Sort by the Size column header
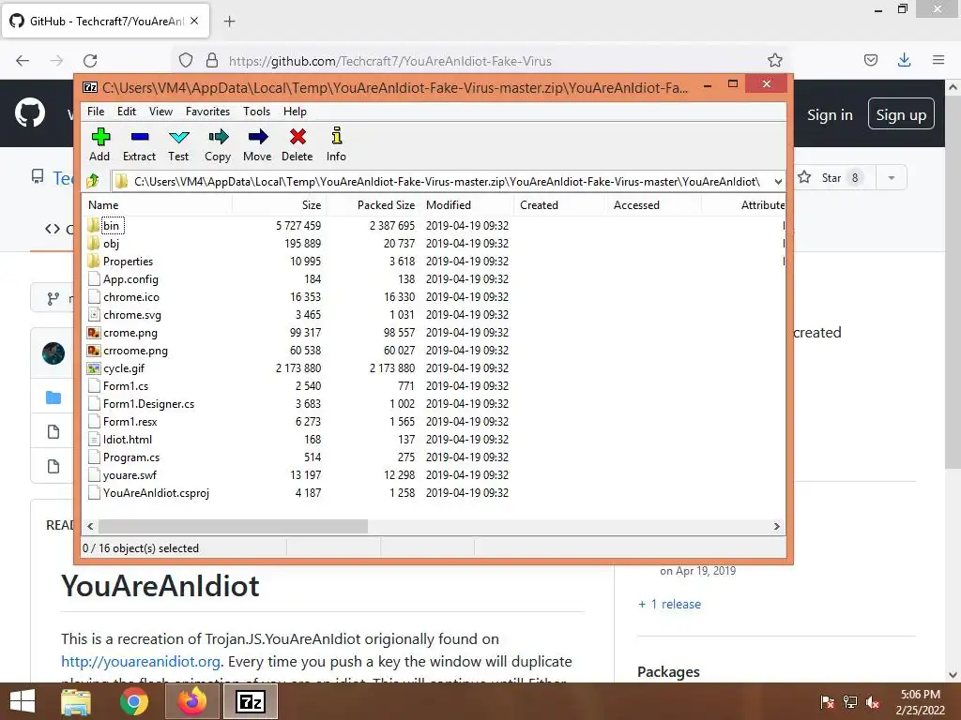961x720 pixels. (279, 205)
